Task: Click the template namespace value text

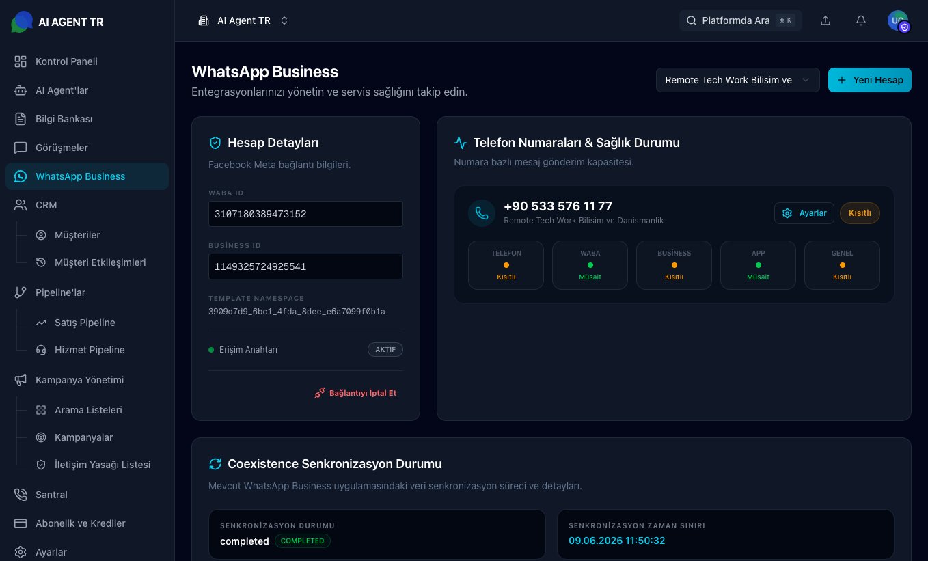Action: tap(297, 312)
